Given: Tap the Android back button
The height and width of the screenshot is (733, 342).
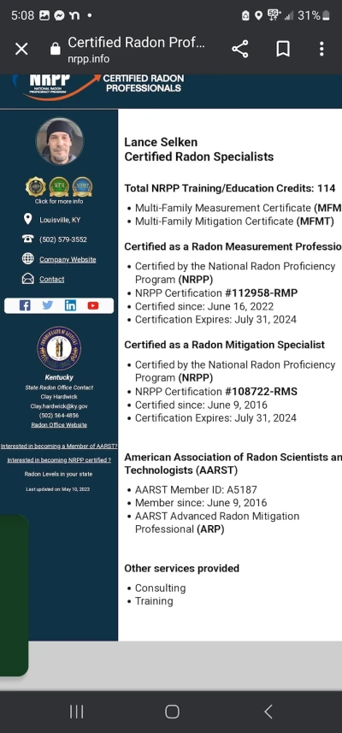Looking at the screenshot, I should point(268,712).
